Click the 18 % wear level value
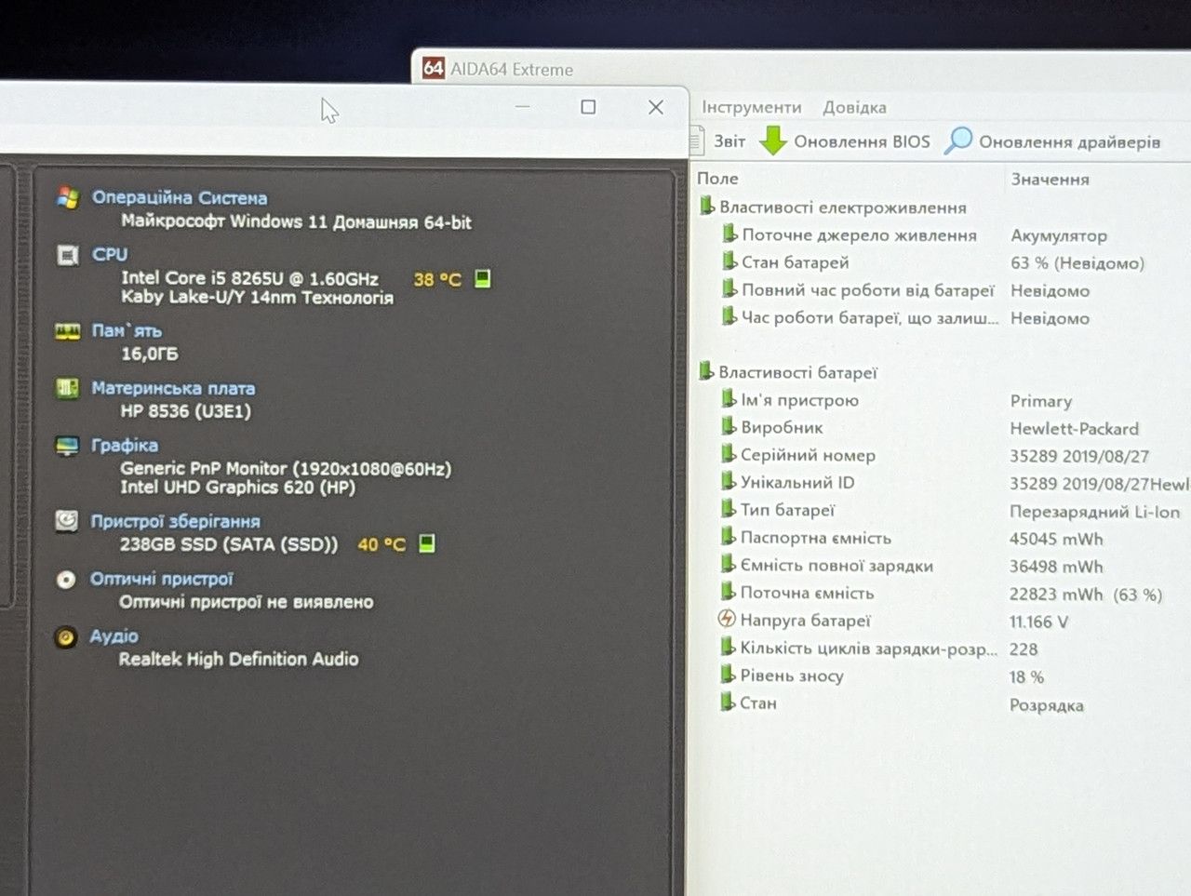 [1026, 676]
